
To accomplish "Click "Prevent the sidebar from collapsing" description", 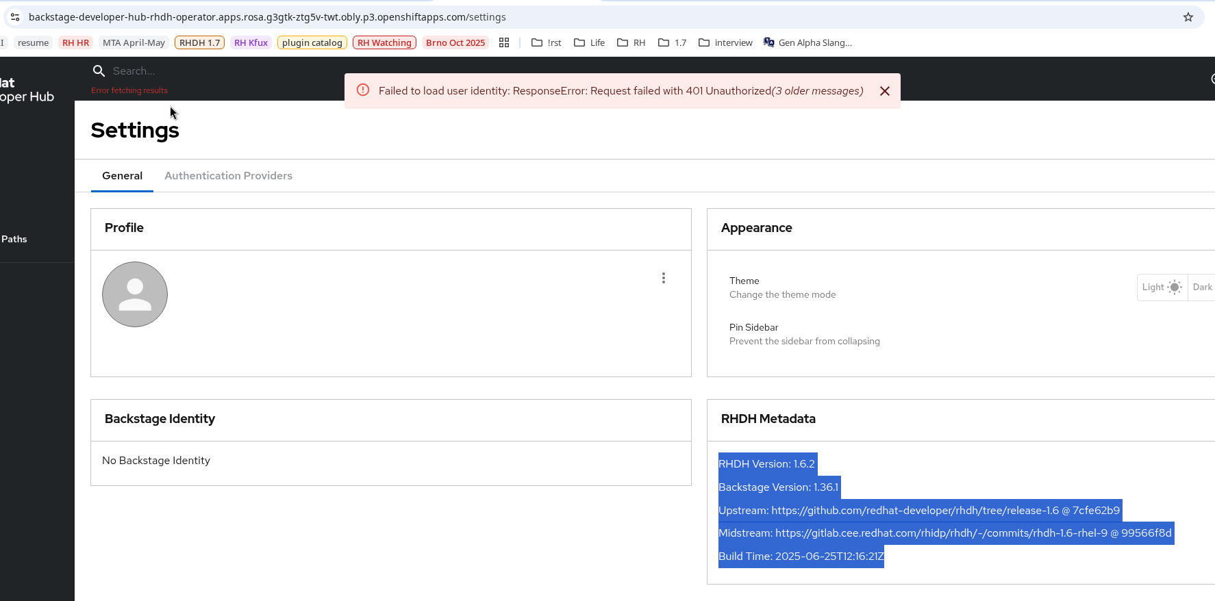I will pos(804,341).
